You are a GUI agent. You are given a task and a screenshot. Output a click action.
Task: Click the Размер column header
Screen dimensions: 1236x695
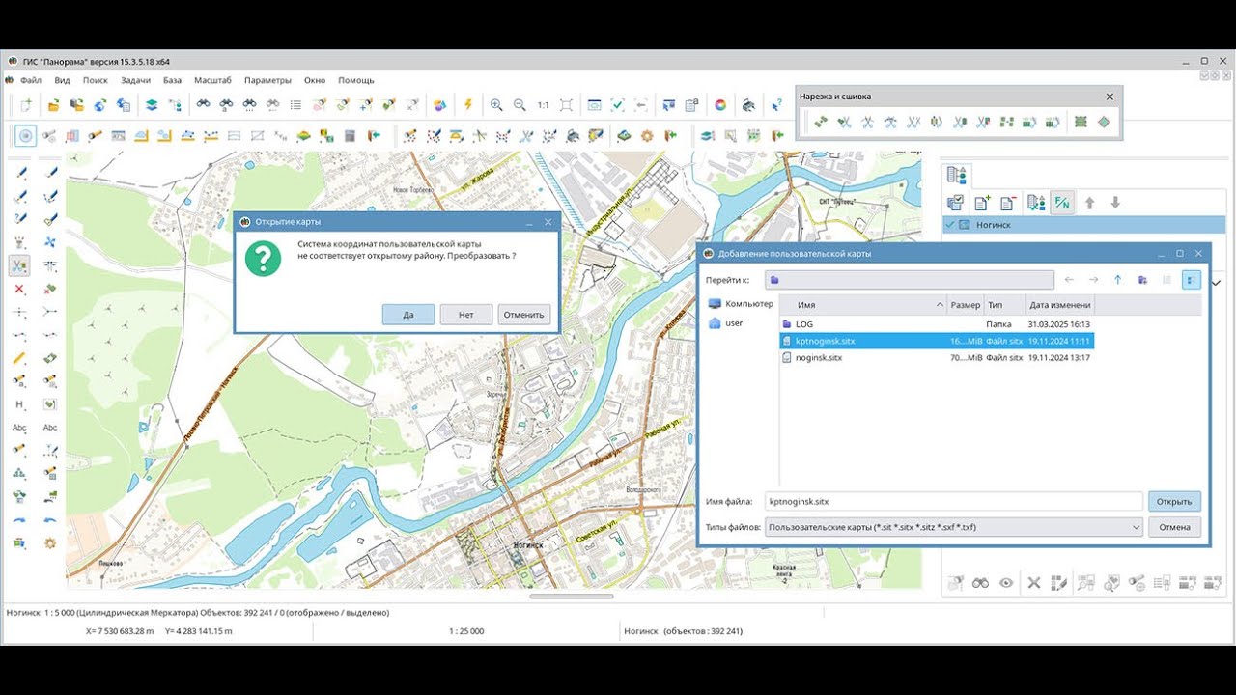pos(966,305)
